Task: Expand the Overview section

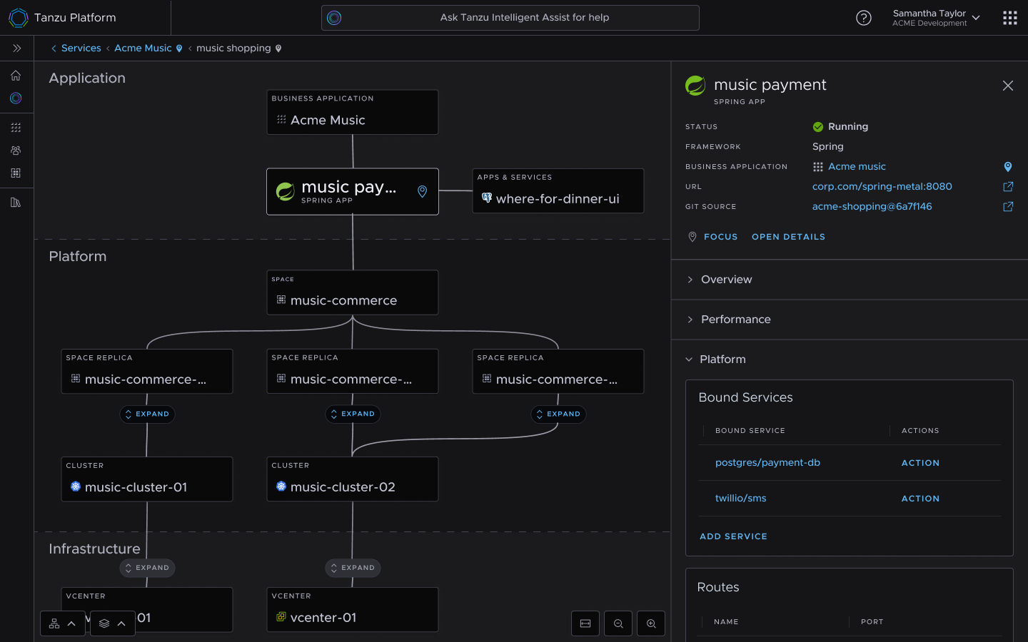Action: coord(850,280)
